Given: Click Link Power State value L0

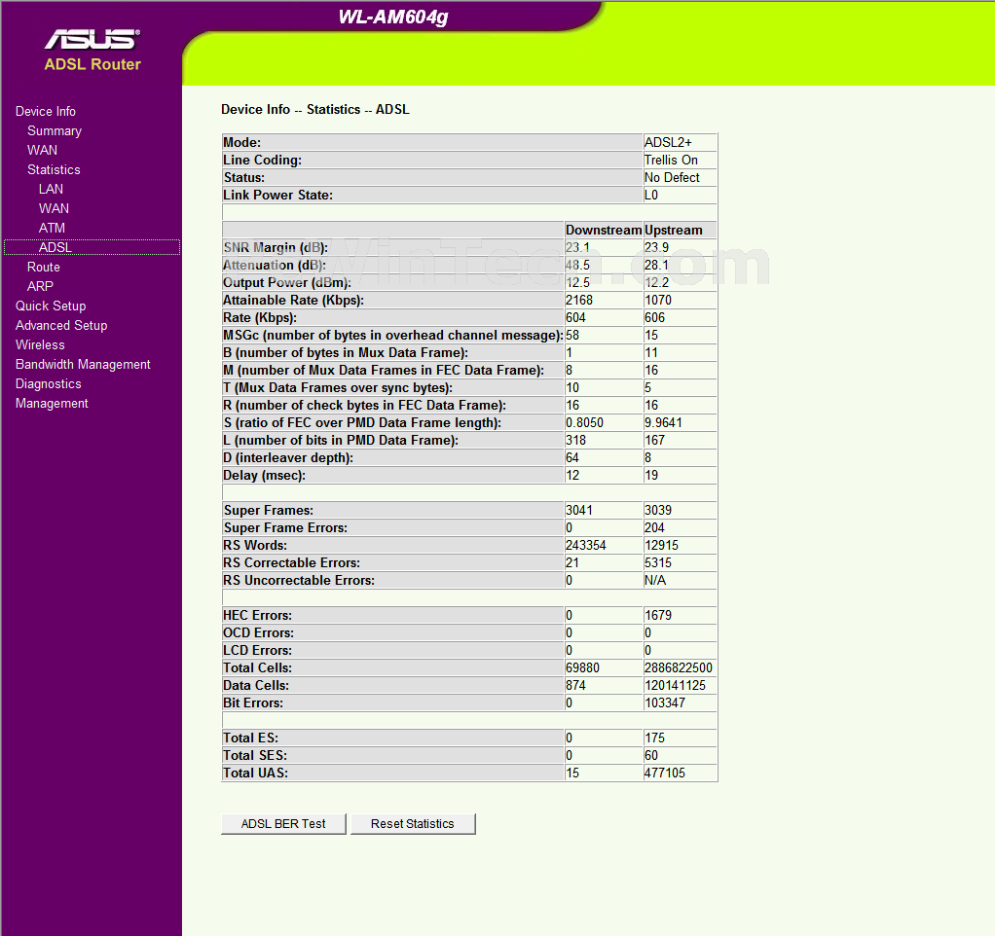Looking at the screenshot, I should (651, 196).
